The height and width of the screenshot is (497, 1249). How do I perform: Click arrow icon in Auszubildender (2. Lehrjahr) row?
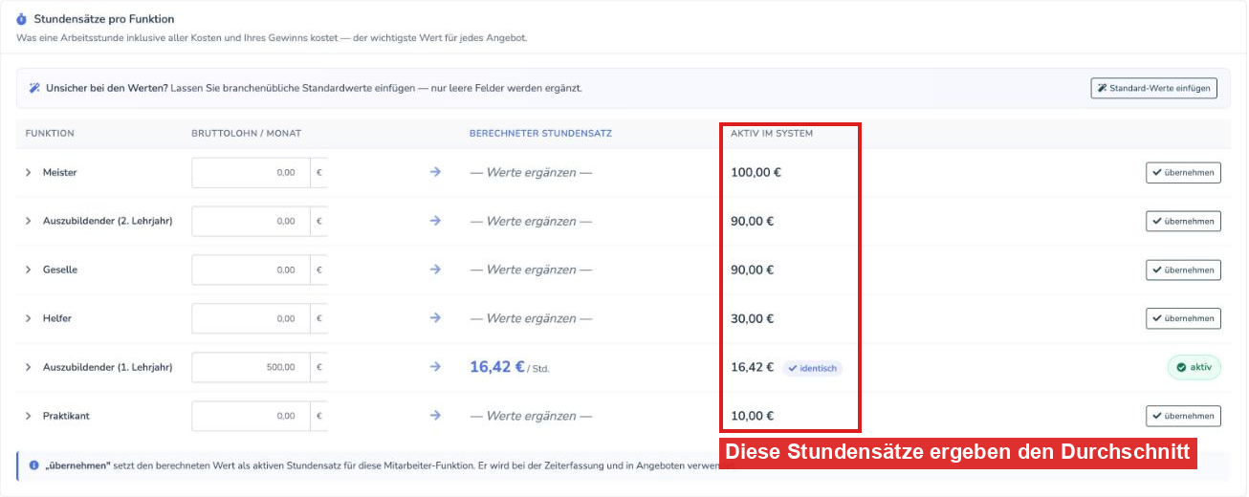pyautogui.click(x=435, y=221)
